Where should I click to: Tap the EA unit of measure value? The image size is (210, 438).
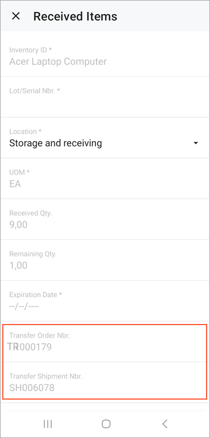(15, 184)
